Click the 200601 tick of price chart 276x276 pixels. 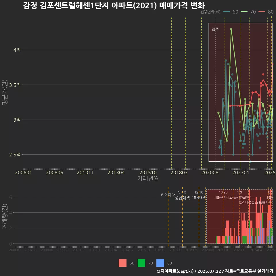point(23,172)
